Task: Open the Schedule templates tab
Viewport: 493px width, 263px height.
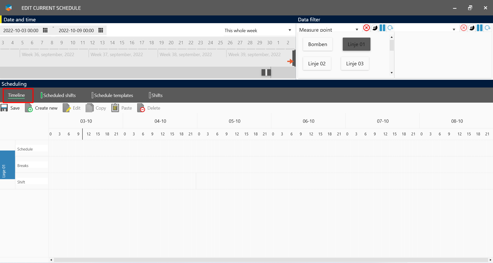Action: 114,95
